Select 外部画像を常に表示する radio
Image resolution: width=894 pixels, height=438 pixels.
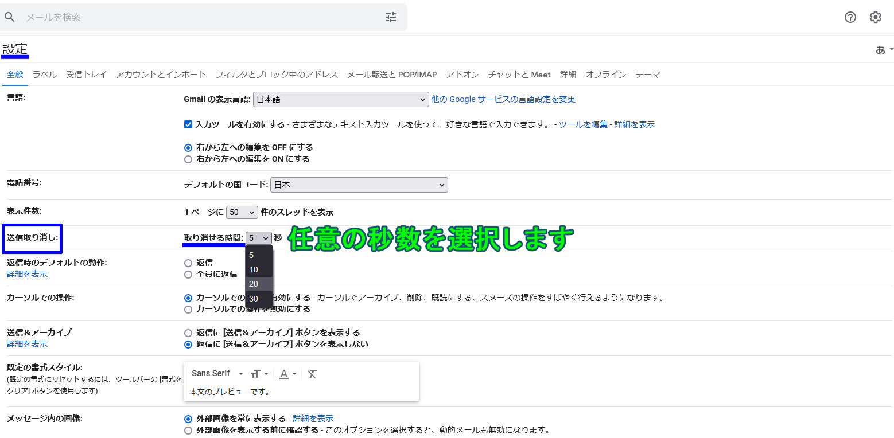point(188,419)
